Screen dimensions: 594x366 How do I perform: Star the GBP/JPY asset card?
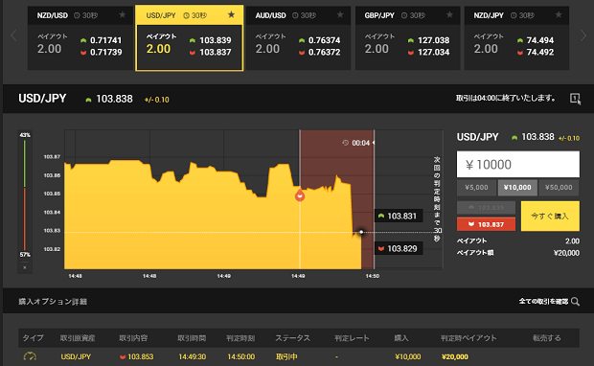(x=449, y=14)
